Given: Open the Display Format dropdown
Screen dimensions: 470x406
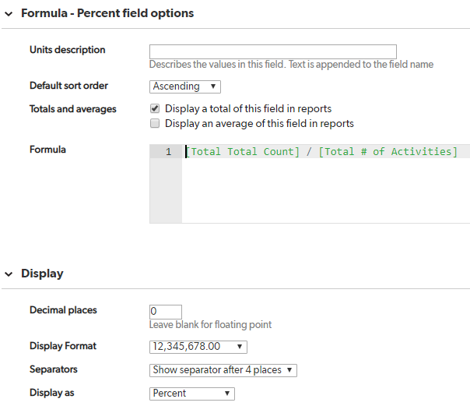Looking at the screenshot, I should (x=198, y=347).
